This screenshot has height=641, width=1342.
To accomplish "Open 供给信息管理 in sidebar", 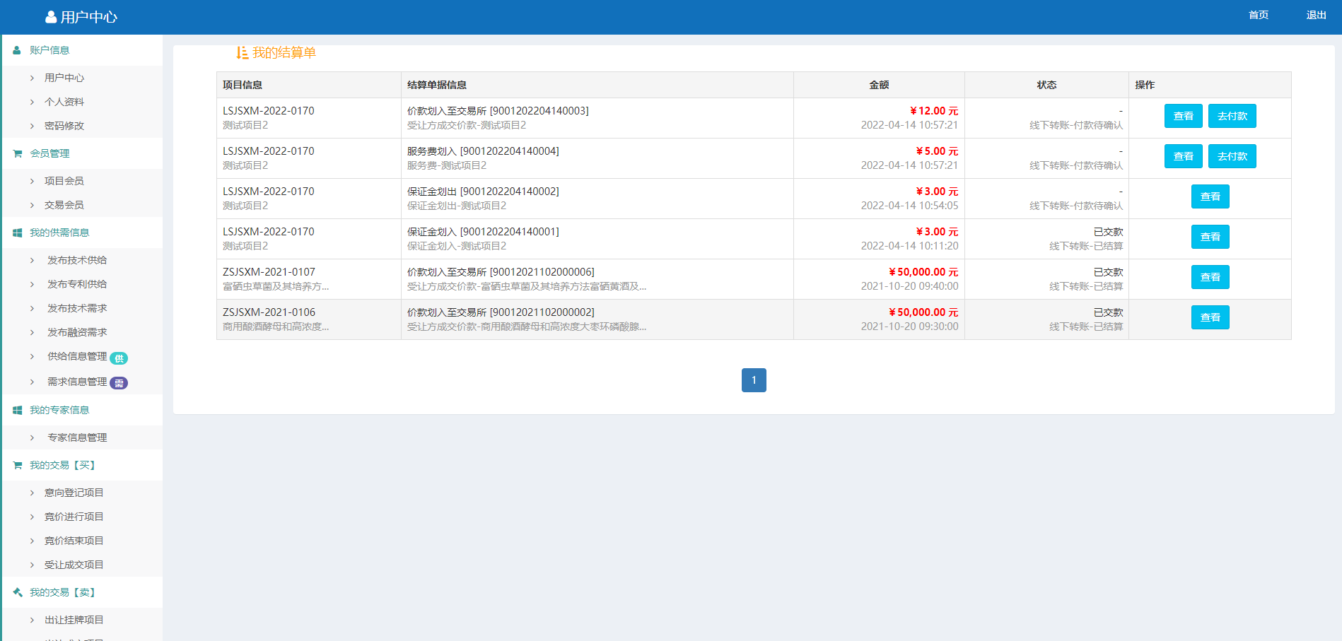I will pos(77,356).
